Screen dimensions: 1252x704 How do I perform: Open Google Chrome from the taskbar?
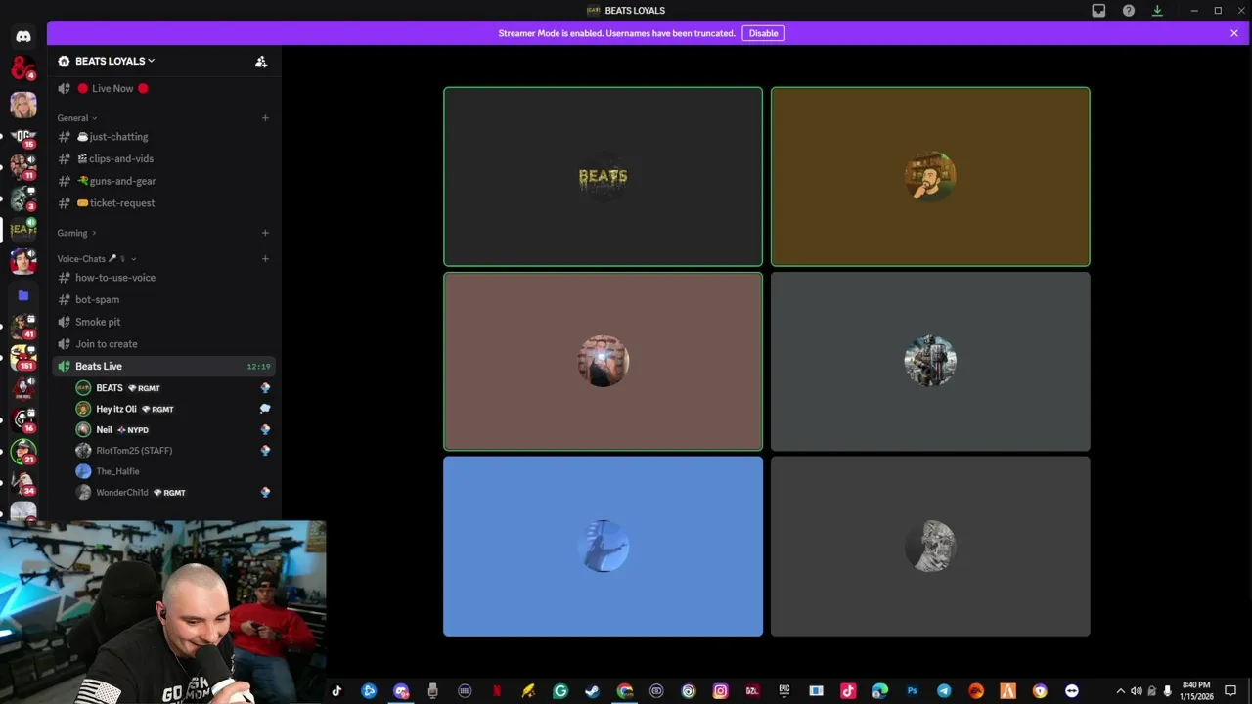click(624, 691)
